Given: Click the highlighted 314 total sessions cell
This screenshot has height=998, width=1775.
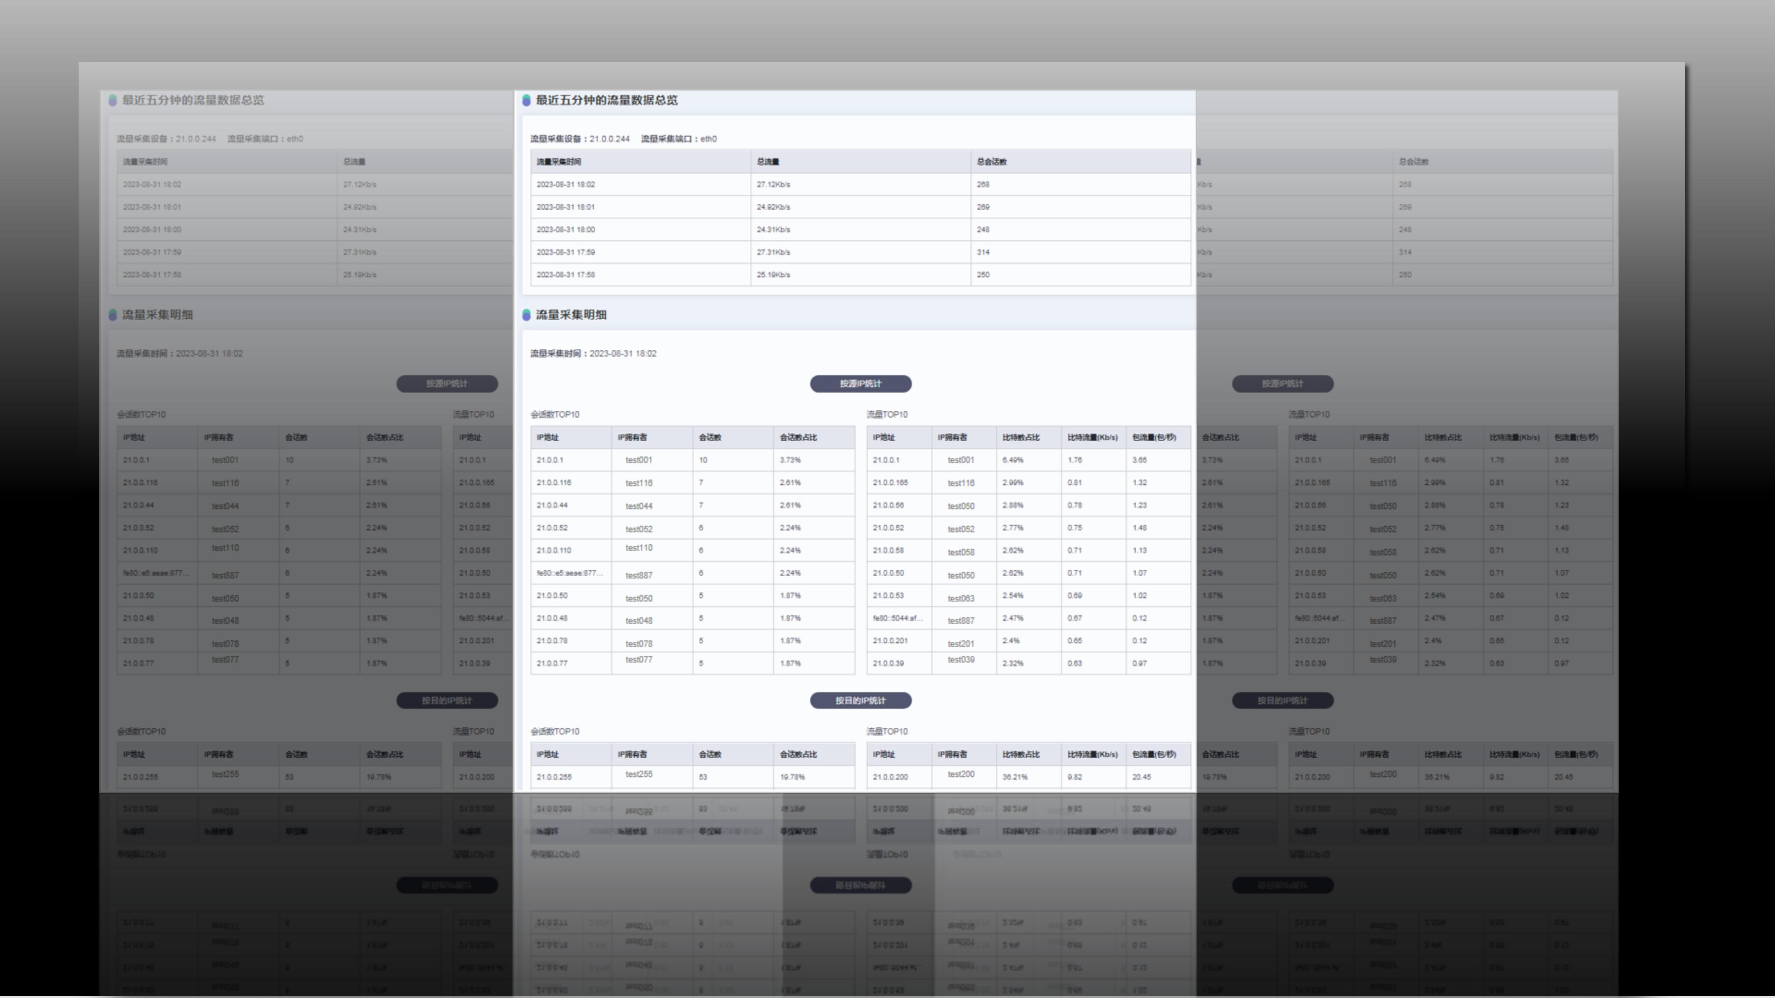Looking at the screenshot, I should coord(983,252).
